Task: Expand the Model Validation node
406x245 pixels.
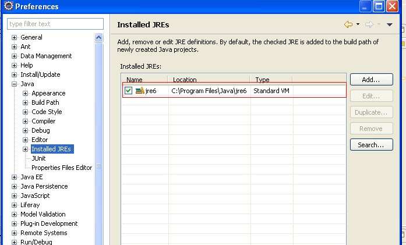Action: click(14, 215)
